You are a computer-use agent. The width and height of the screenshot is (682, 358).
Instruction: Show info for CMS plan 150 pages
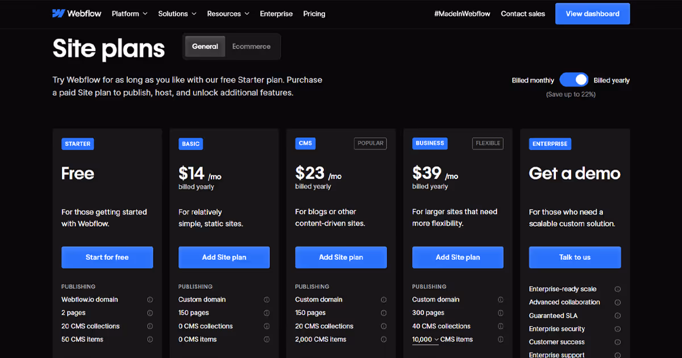click(384, 313)
